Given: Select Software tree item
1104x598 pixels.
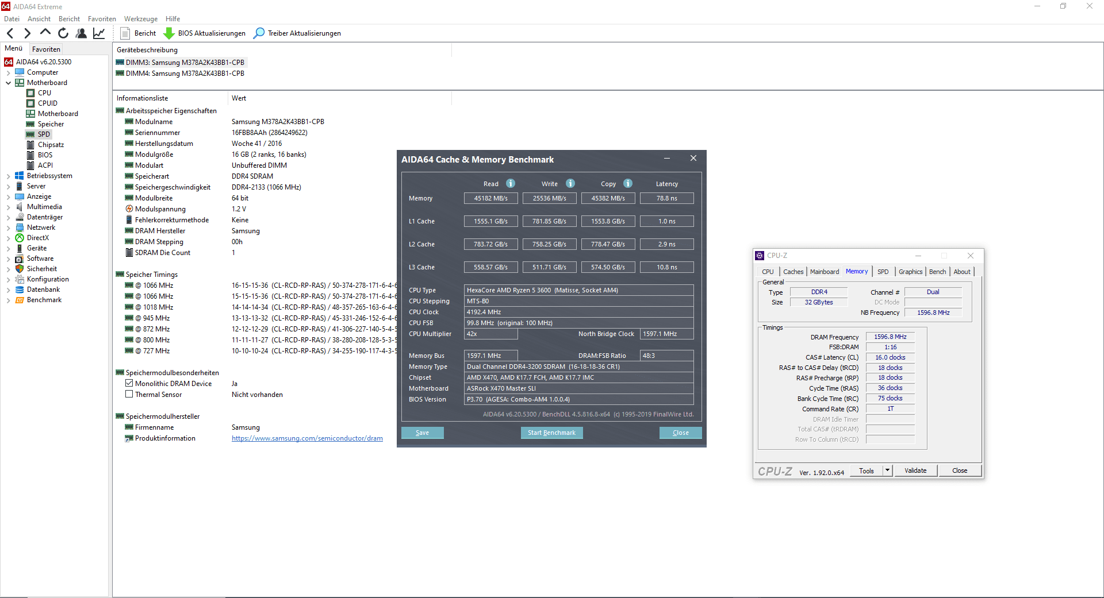Looking at the screenshot, I should (40, 259).
